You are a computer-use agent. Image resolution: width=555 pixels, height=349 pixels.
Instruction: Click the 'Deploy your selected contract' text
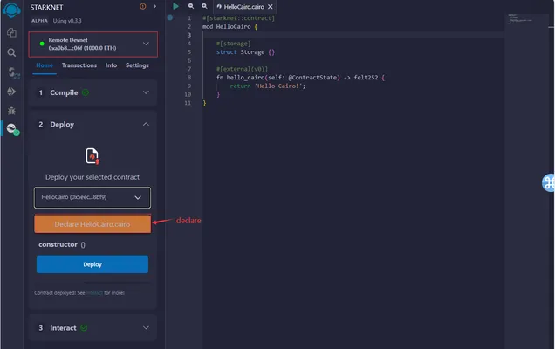[92, 177]
